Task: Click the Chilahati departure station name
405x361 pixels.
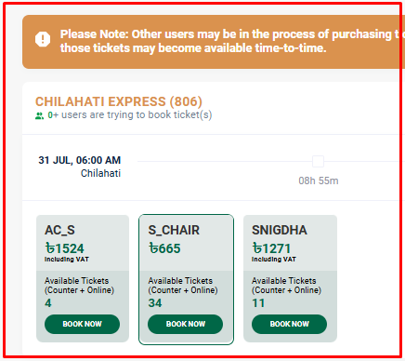Action: pyautogui.click(x=100, y=173)
